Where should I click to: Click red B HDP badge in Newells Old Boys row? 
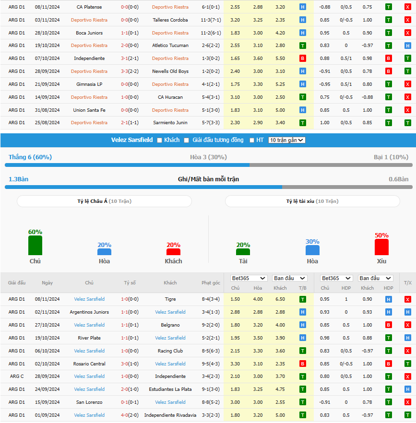(389, 71)
